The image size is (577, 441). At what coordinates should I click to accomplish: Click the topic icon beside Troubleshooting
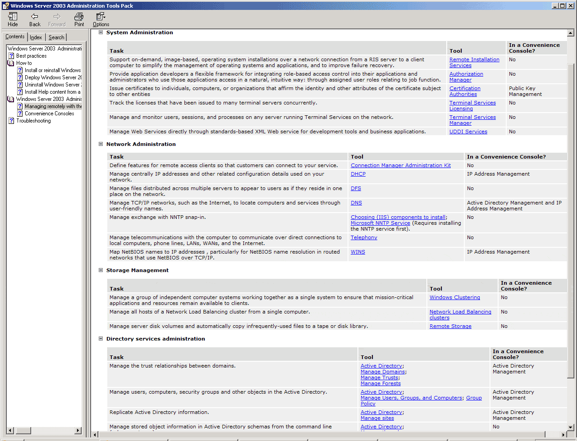coord(11,121)
